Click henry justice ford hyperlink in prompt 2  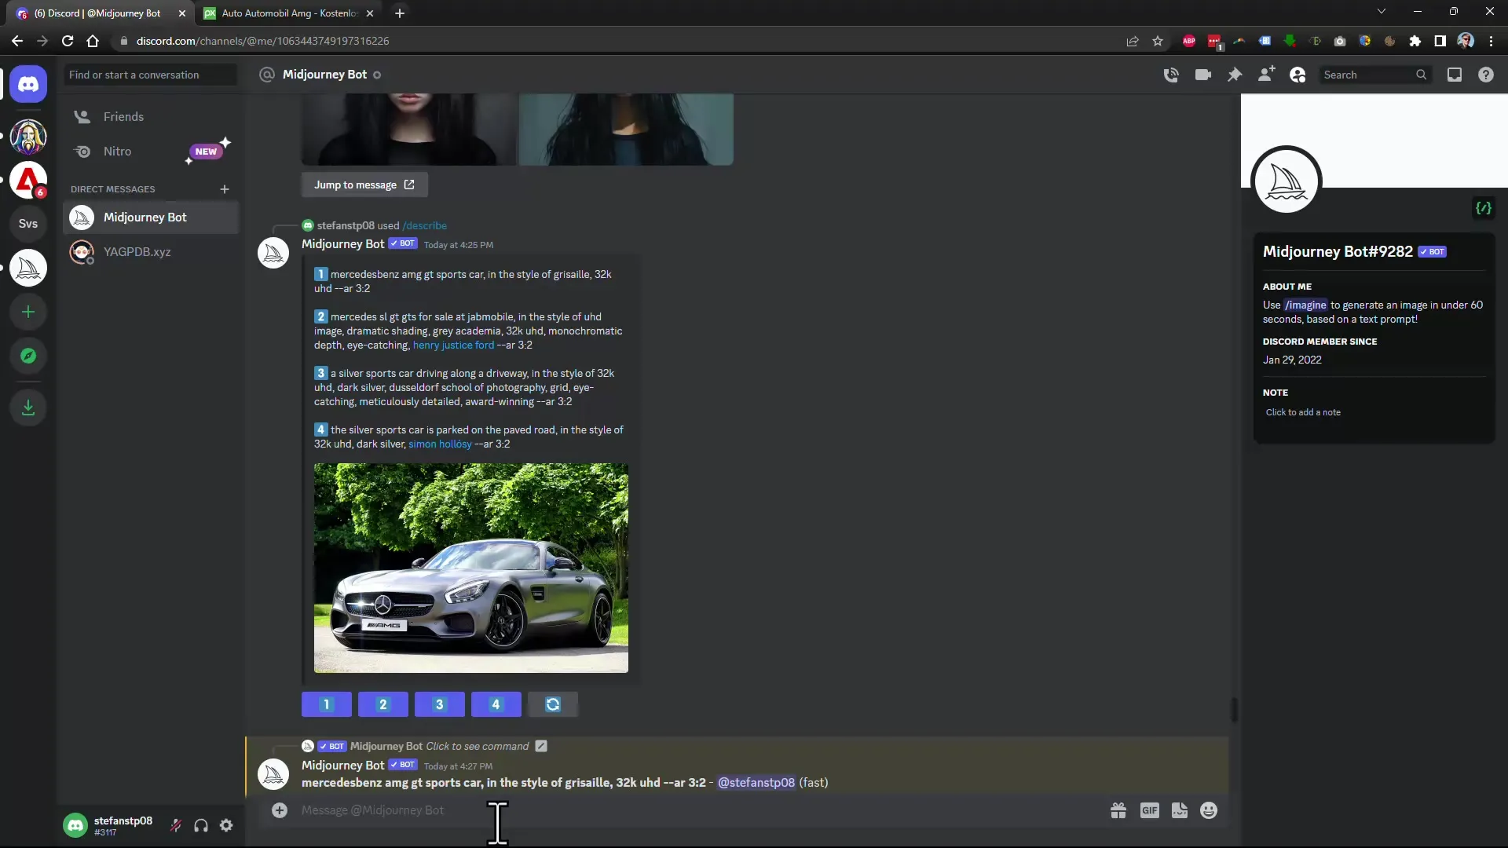[452, 345]
